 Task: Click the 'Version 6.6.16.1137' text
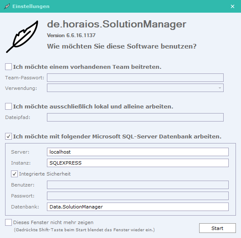point(71,35)
